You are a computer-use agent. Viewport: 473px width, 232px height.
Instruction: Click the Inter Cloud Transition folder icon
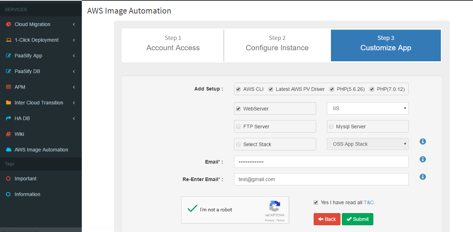pos(9,103)
